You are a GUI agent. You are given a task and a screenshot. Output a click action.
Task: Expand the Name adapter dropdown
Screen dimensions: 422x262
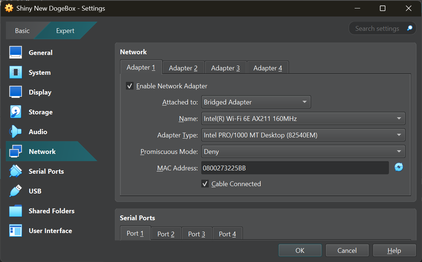click(x=303, y=118)
